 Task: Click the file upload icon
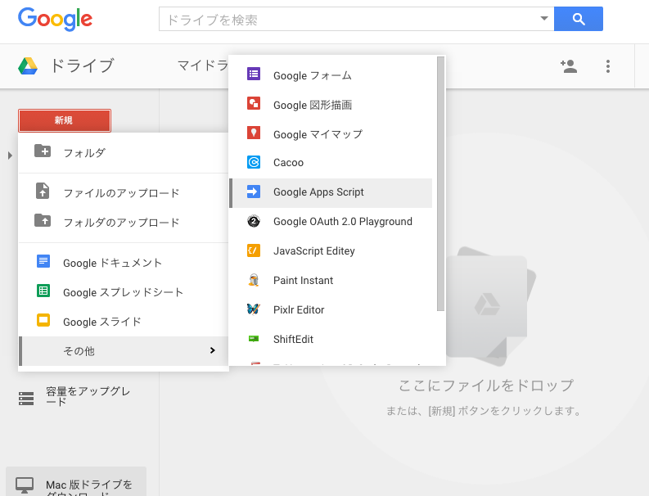click(x=43, y=192)
